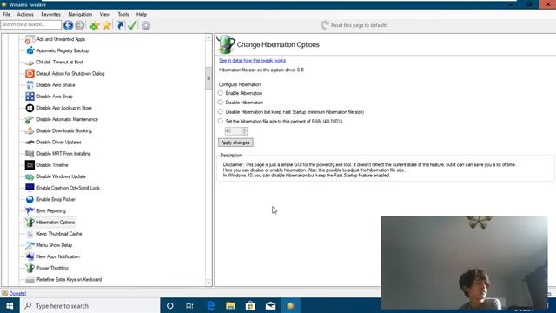Open the Tools menu

tap(123, 14)
